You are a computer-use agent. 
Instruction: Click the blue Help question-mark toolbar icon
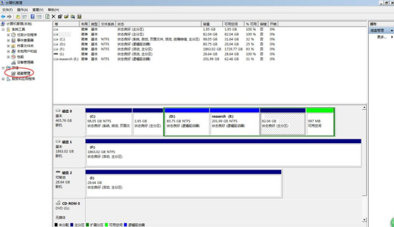click(x=33, y=16)
